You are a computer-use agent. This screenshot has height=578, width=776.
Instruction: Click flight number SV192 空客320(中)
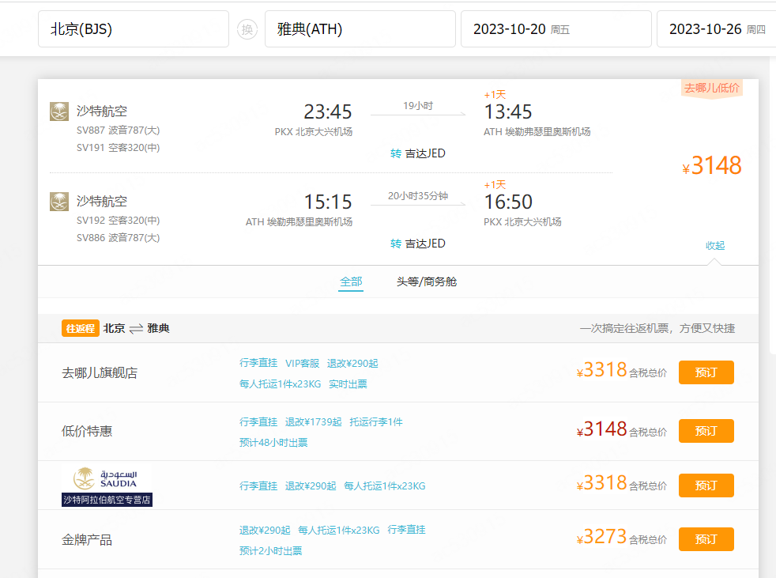coord(118,221)
